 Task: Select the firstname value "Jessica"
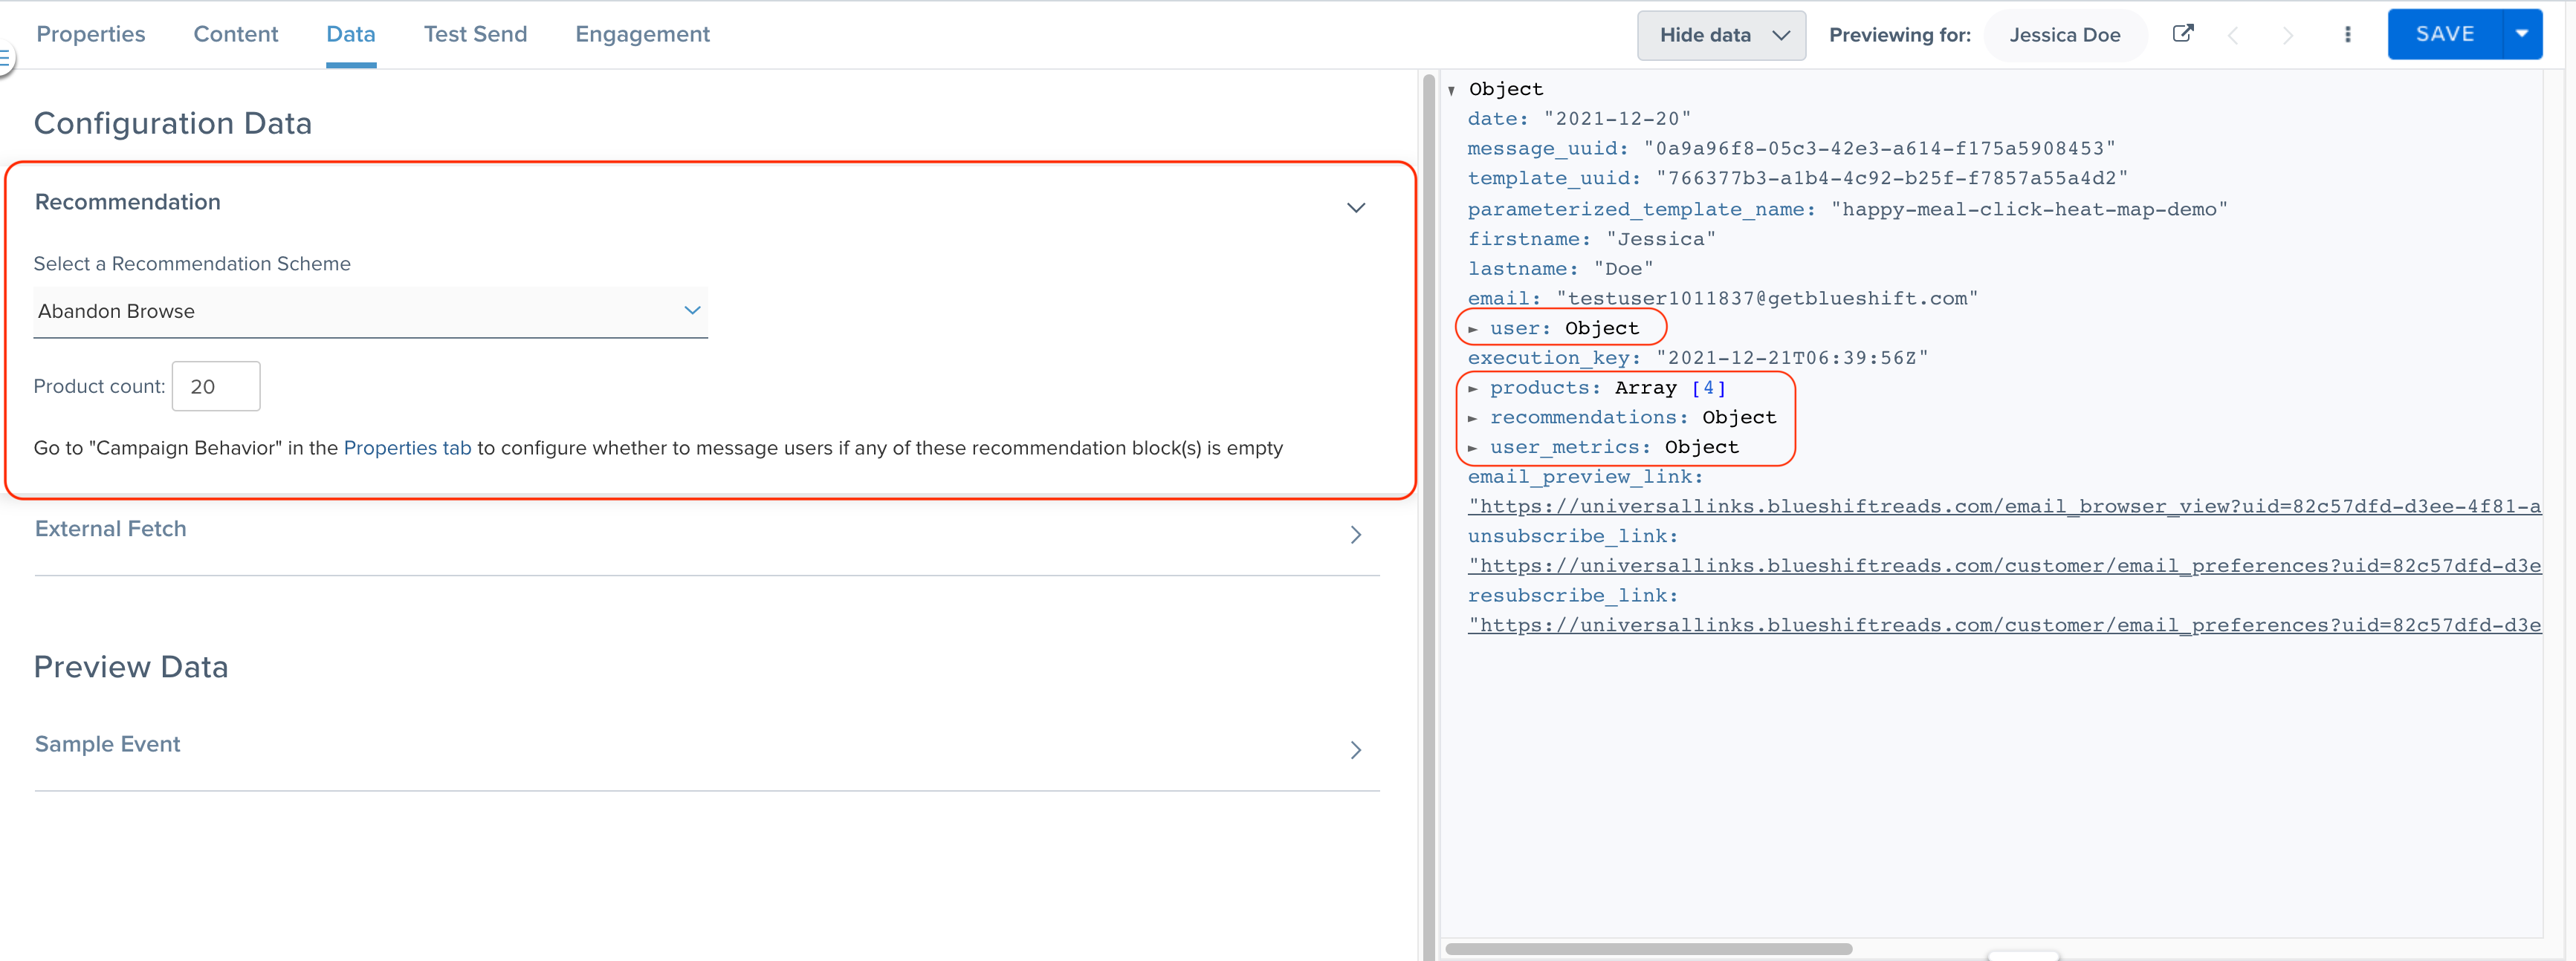click(x=1661, y=238)
